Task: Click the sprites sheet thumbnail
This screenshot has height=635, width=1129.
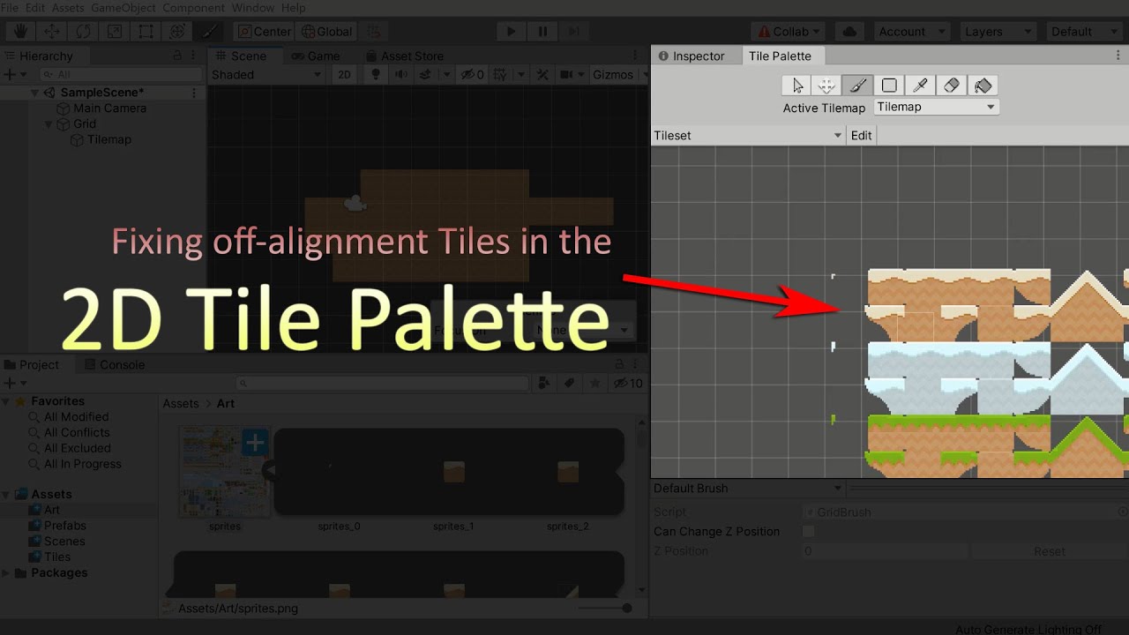Action: click(x=225, y=472)
